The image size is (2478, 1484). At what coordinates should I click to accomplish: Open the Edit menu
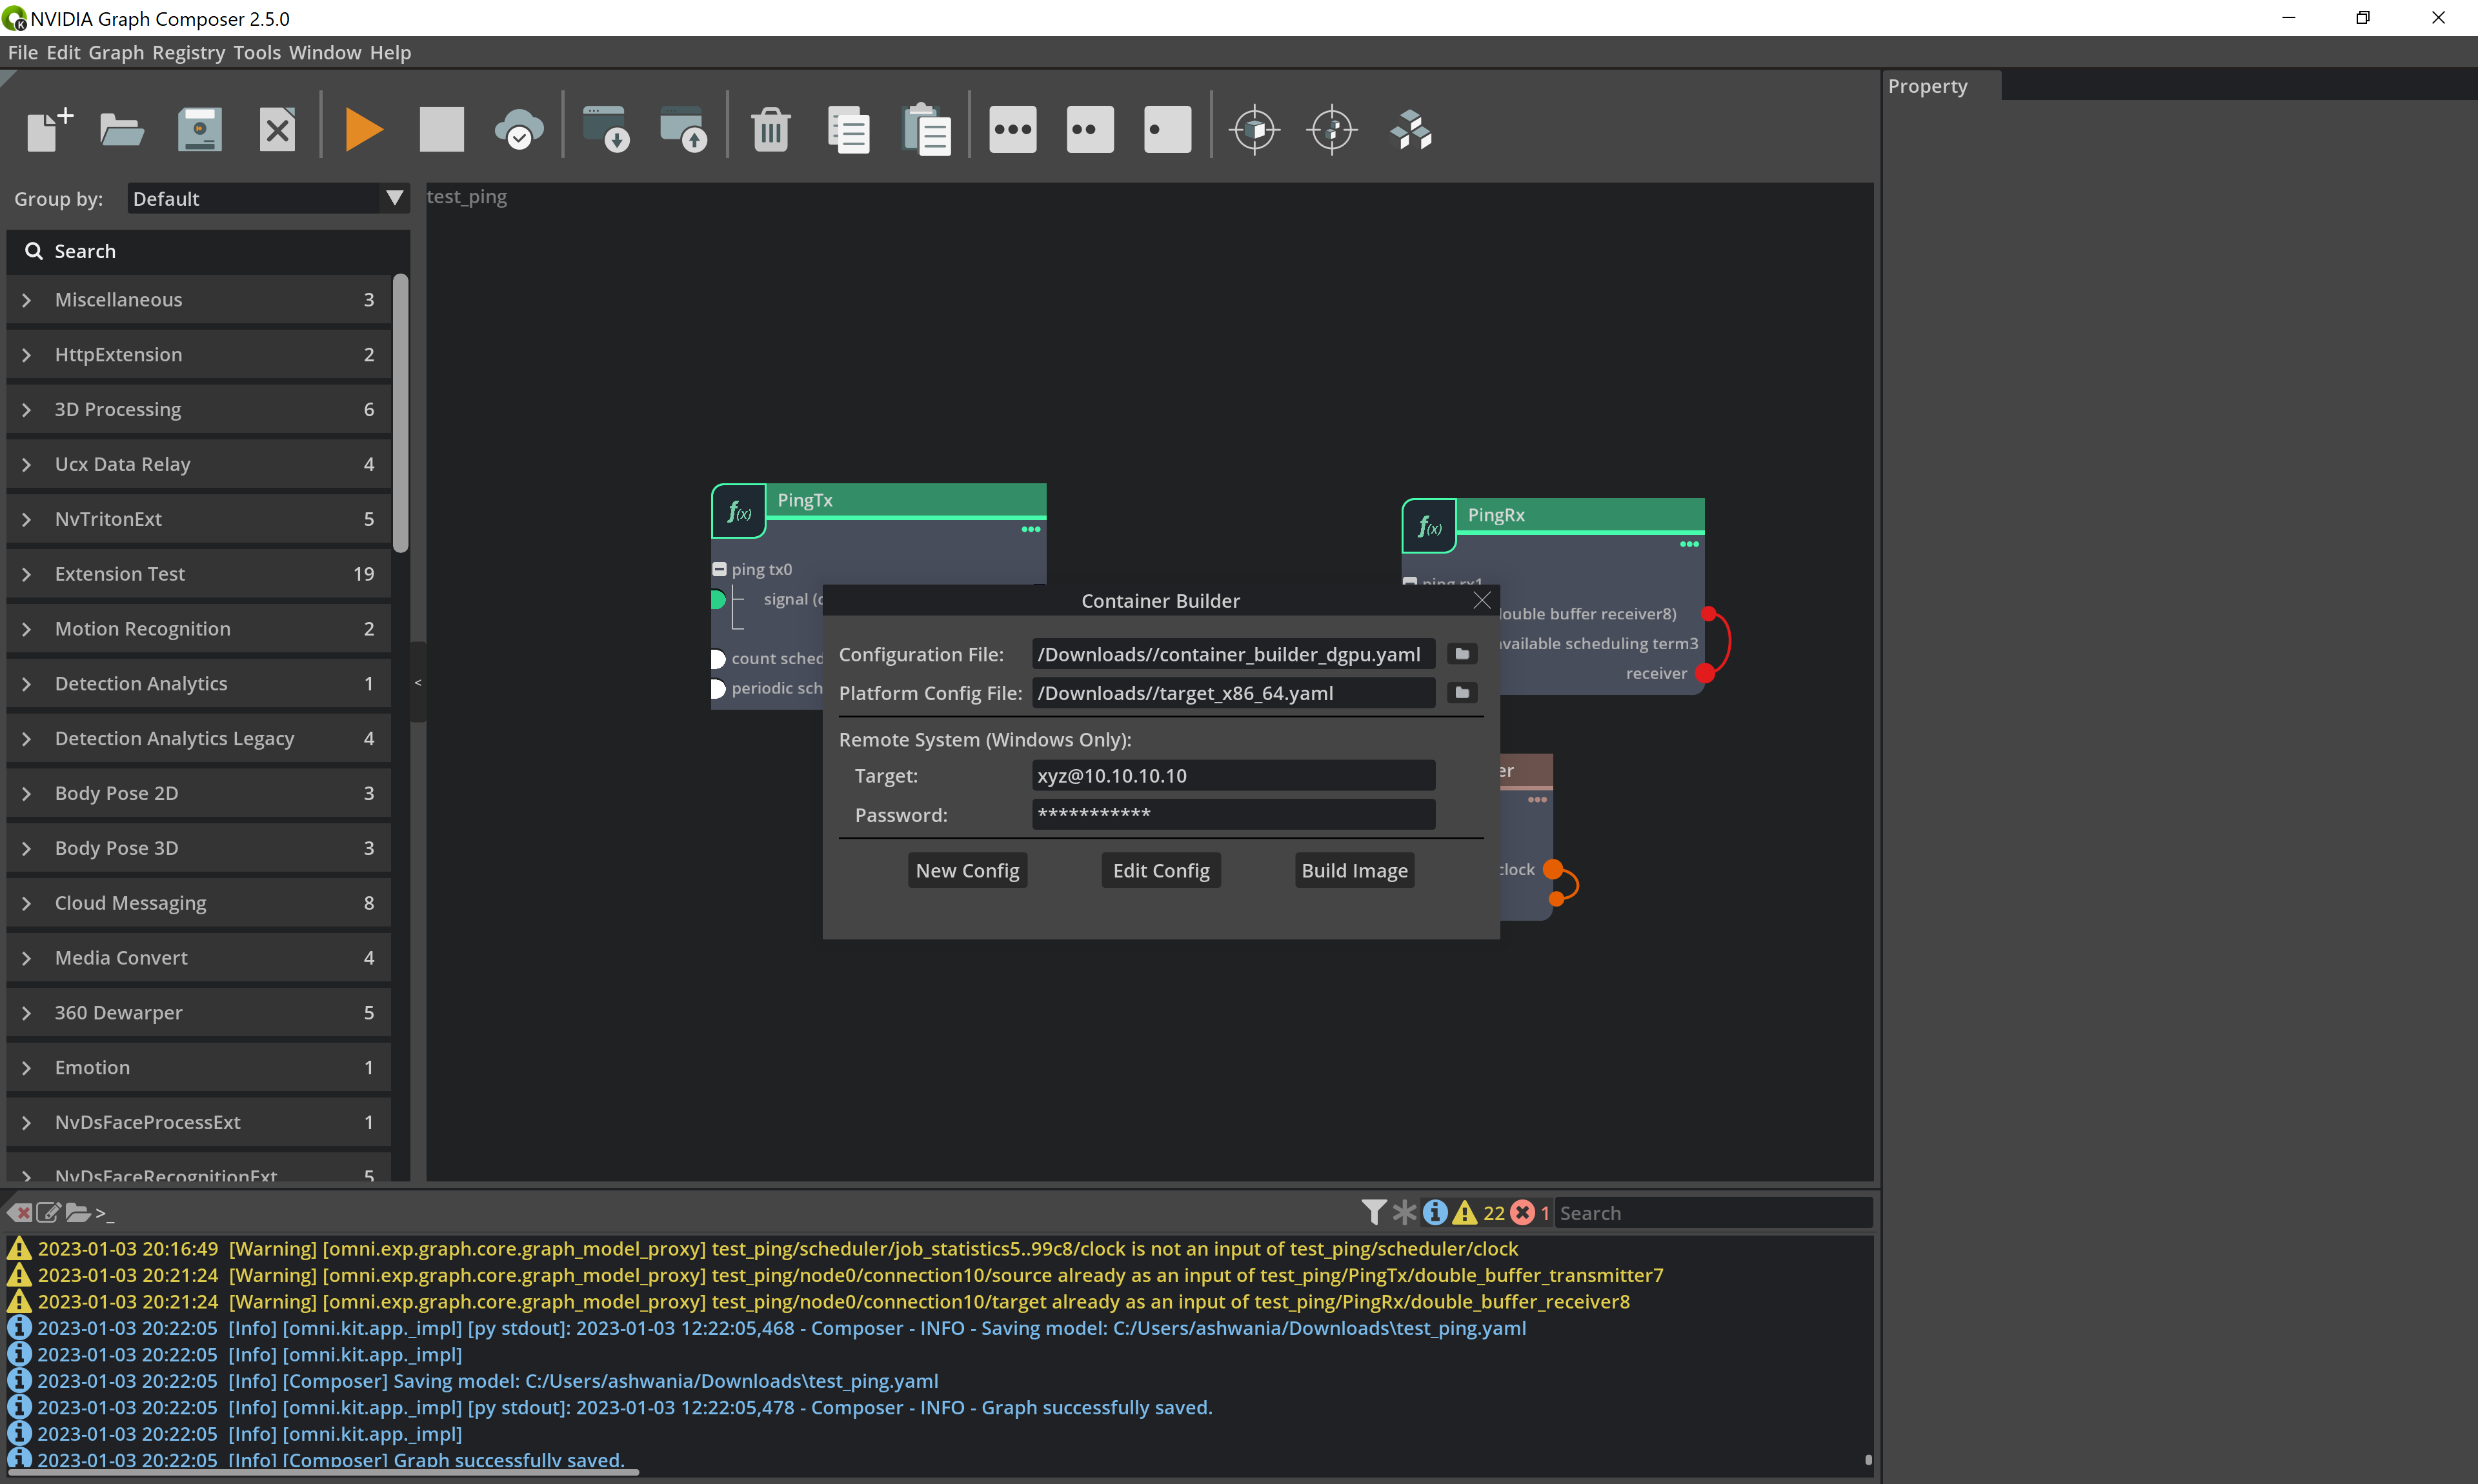(x=63, y=52)
